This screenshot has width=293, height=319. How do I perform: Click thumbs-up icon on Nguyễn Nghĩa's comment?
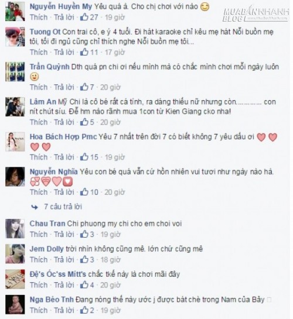click(84, 192)
